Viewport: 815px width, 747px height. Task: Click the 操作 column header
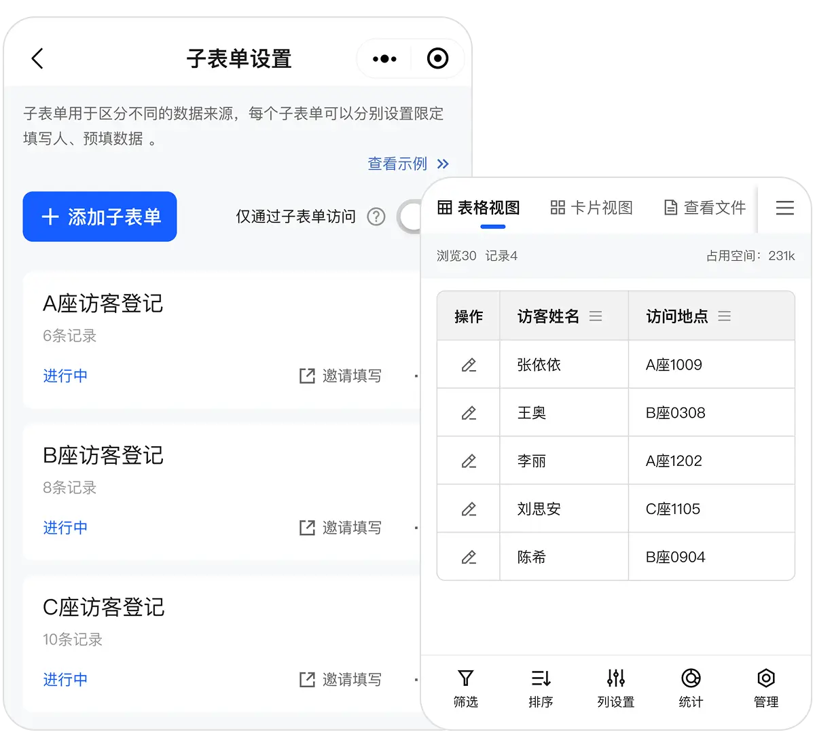(x=469, y=316)
